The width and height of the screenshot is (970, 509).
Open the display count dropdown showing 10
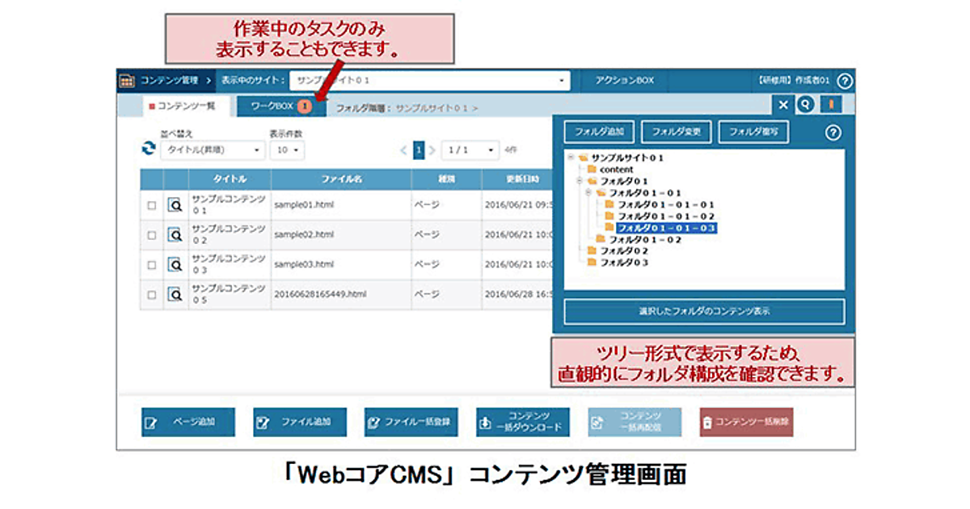click(287, 150)
